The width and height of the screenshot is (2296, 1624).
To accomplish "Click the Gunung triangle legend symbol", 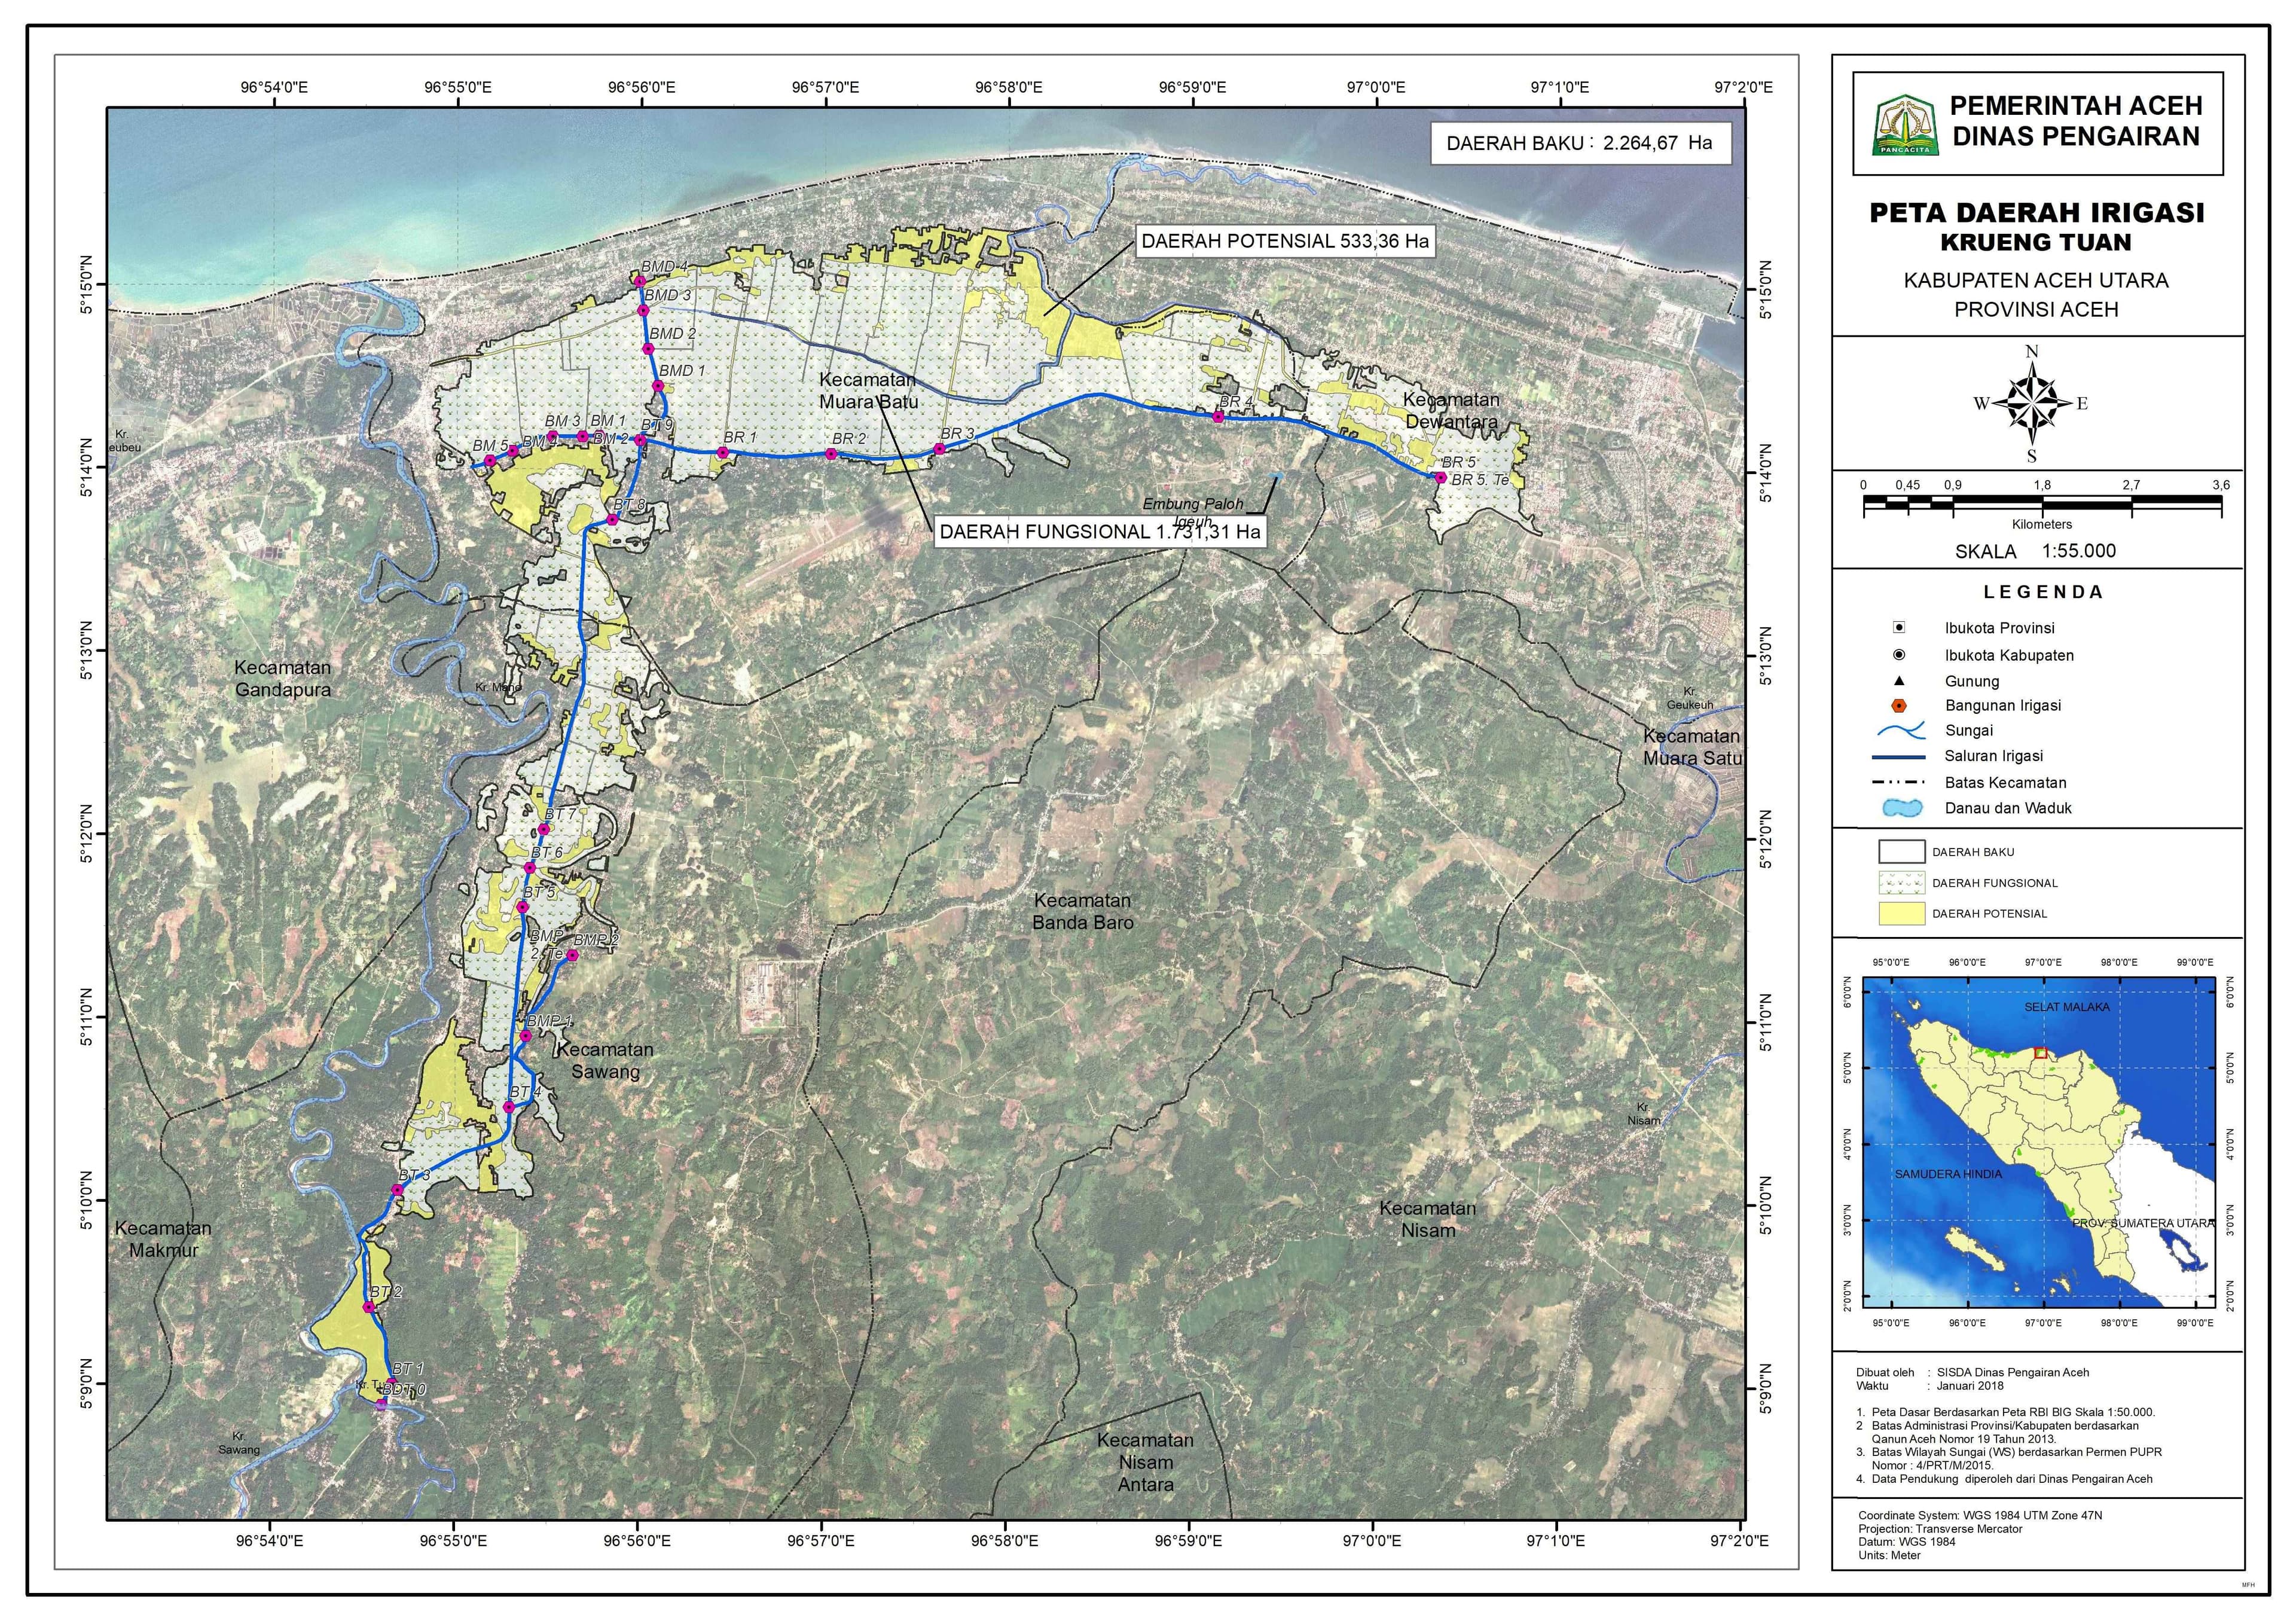I will coord(1899,681).
